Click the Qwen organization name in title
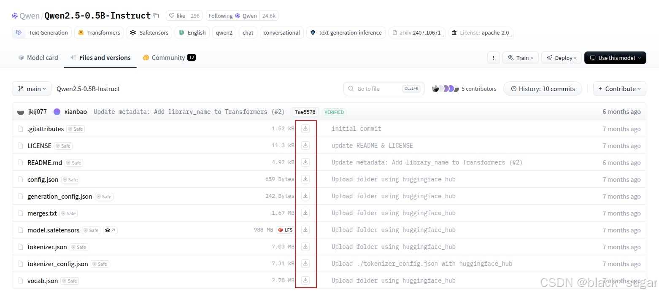Image resolution: width=659 pixels, height=294 pixels. pos(30,16)
